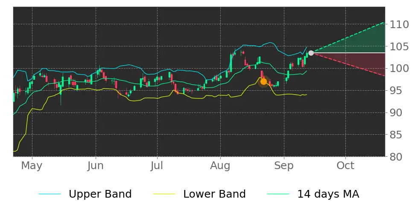Click the 85 y-axis value
This screenshot has height=207, width=415.
396,135
